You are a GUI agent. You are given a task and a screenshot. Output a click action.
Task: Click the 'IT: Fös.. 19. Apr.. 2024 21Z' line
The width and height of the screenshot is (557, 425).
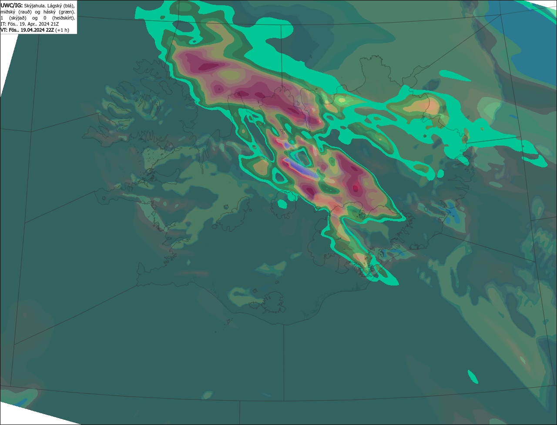click(x=30, y=24)
